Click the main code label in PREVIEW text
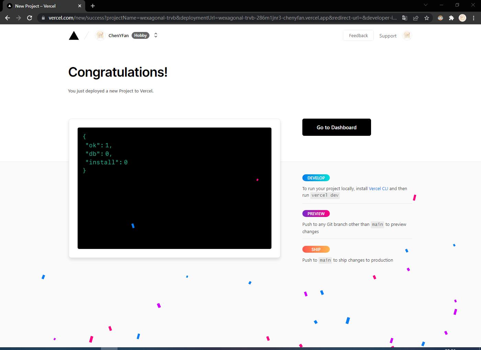The height and width of the screenshot is (350, 481). click(x=377, y=225)
